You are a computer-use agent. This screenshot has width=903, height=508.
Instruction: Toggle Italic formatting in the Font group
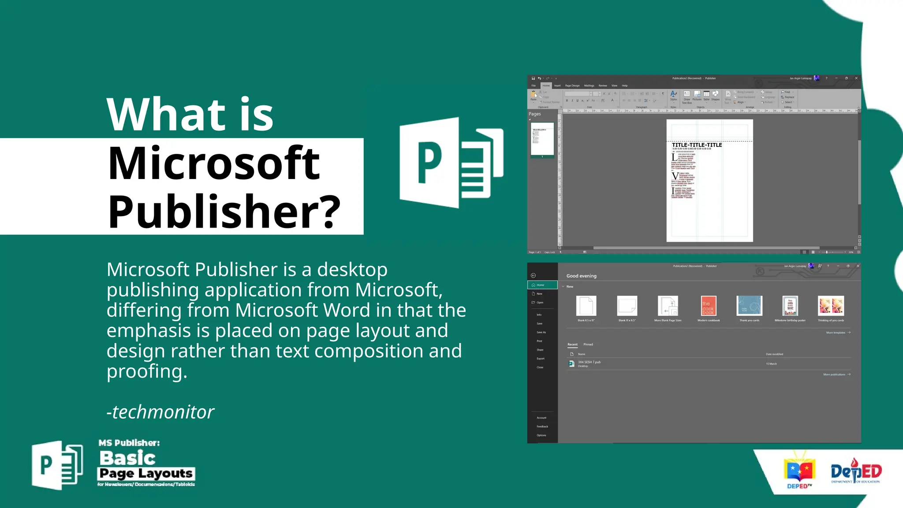[x=572, y=101]
